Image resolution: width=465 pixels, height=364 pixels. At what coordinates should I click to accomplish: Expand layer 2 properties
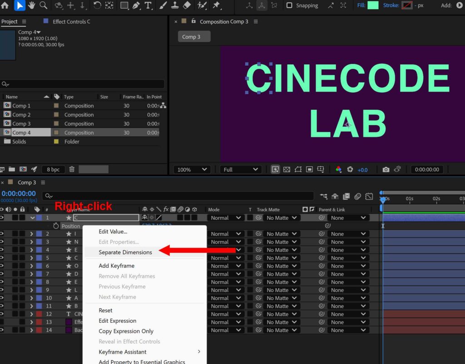click(31, 234)
